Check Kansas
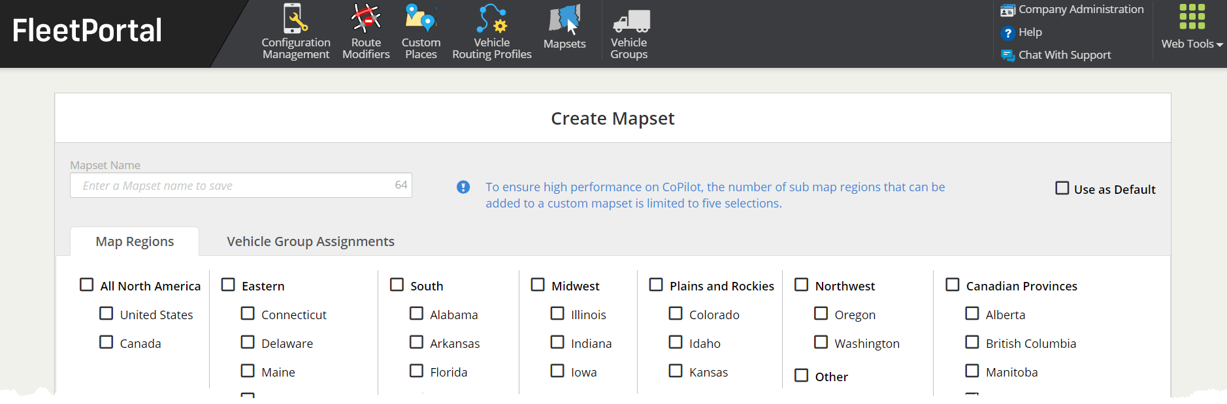This screenshot has width=1227, height=404. (x=676, y=371)
